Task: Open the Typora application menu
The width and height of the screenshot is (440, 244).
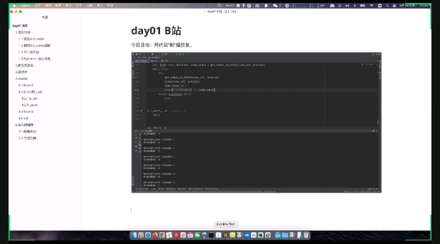Action: pyautogui.click(x=25, y=5)
